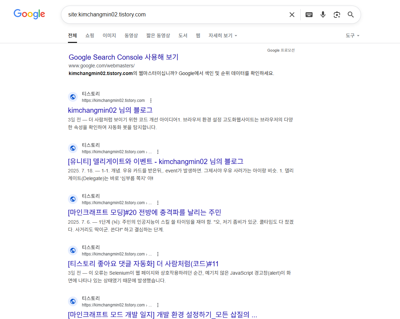The image size is (400, 319).
Task: Open the three-dot menu for the kimchangmin02 님의 블로그 result
Action: [x=151, y=101]
